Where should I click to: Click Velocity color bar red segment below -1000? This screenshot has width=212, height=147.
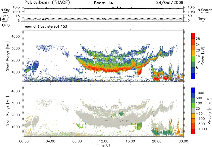193,131
